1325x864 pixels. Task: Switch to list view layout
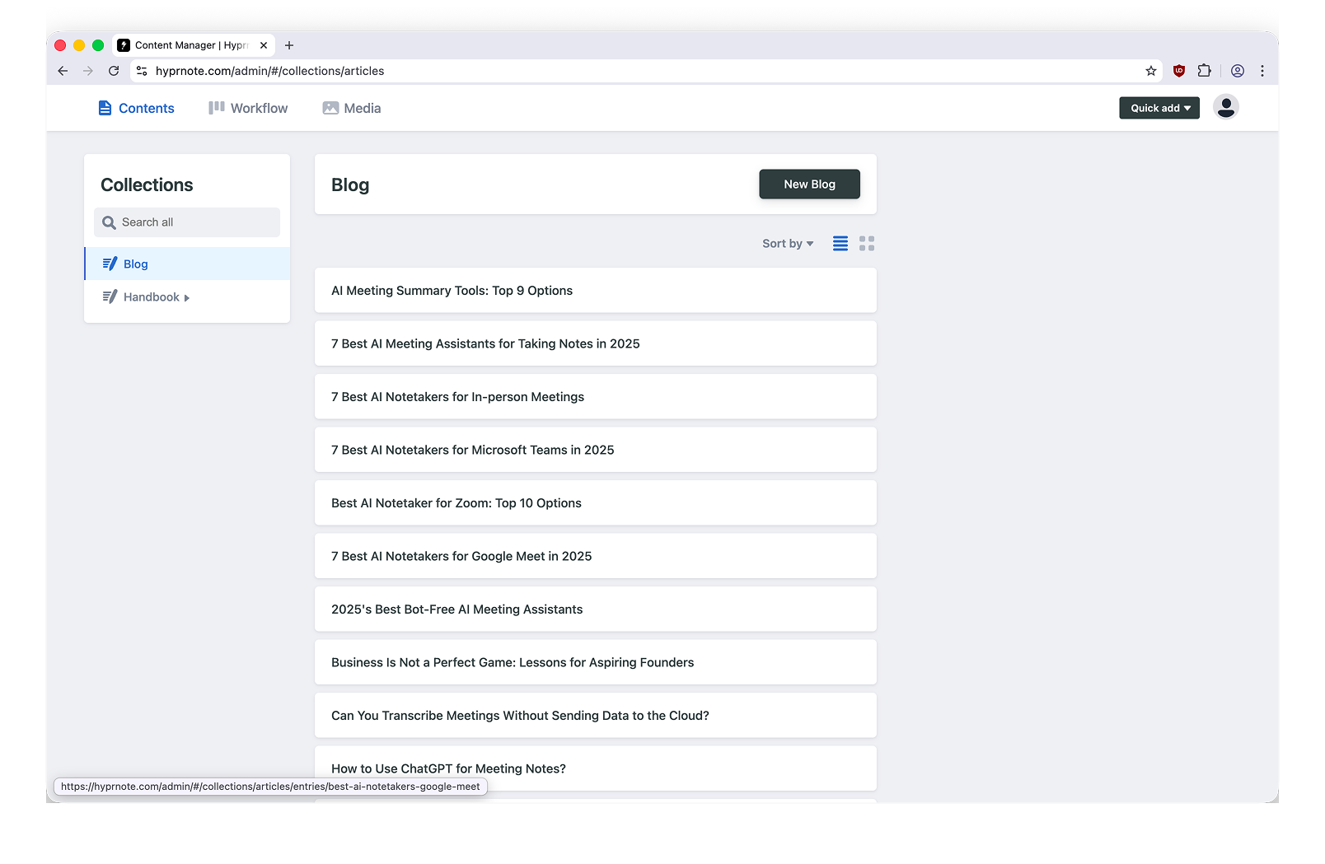tap(840, 244)
